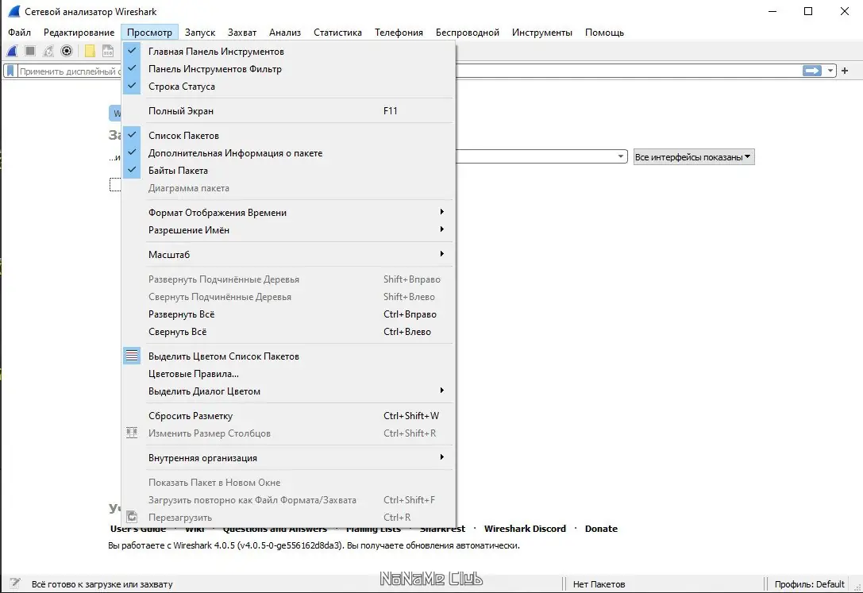Click the Нет Пакетов status text
Screen dimensions: 863x593
(599, 584)
